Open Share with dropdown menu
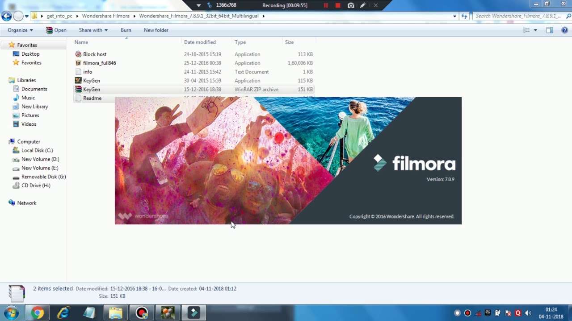 click(93, 30)
